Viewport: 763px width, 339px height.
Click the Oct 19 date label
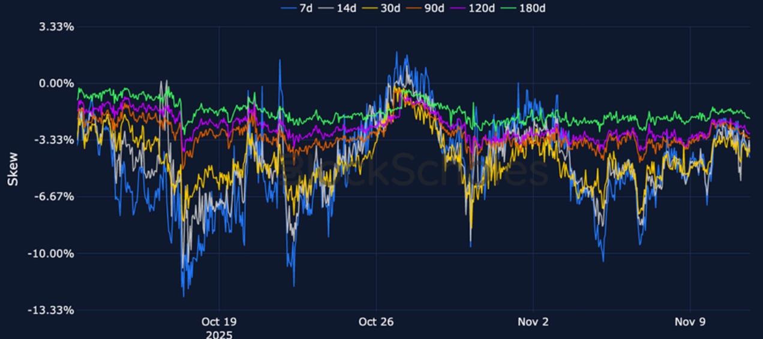[x=219, y=322]
